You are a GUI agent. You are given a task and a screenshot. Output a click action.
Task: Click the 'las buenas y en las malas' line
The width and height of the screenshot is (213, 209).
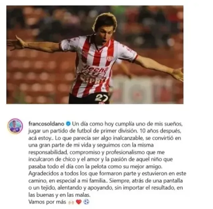tap(59, 195)
